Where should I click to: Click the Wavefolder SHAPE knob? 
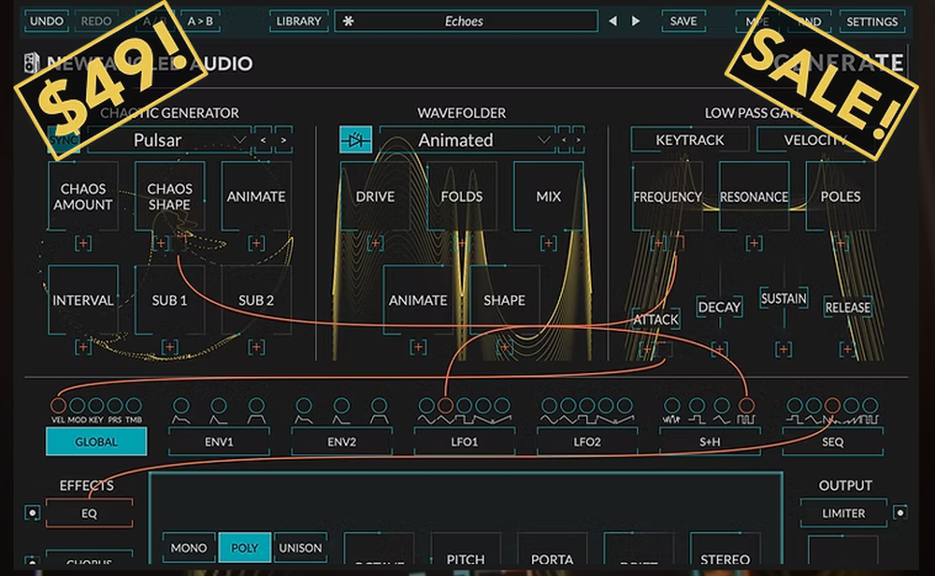click(x=505, y=300)
